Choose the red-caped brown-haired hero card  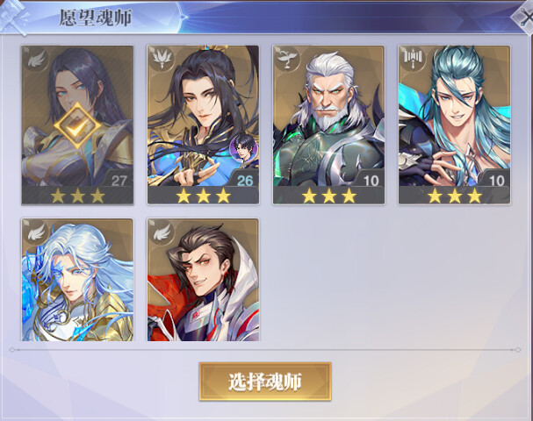(203, 280)
